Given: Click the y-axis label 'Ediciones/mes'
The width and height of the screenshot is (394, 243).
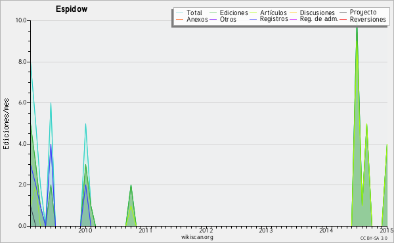Looking at the screenshot, I should (x=6, y=124).
